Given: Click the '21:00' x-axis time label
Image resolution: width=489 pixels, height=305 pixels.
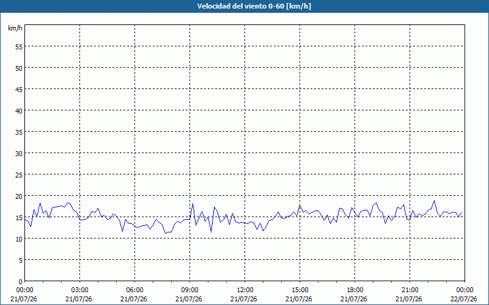Looking at the screenshot, I should click(x=410, y=290).
